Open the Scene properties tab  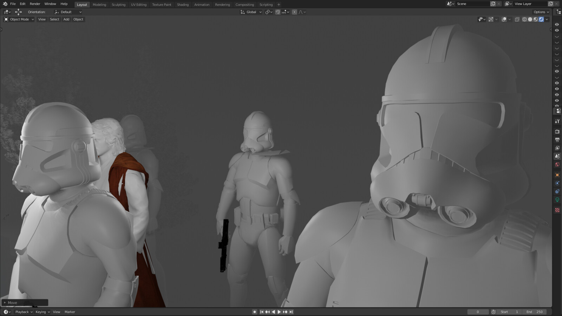557,156
